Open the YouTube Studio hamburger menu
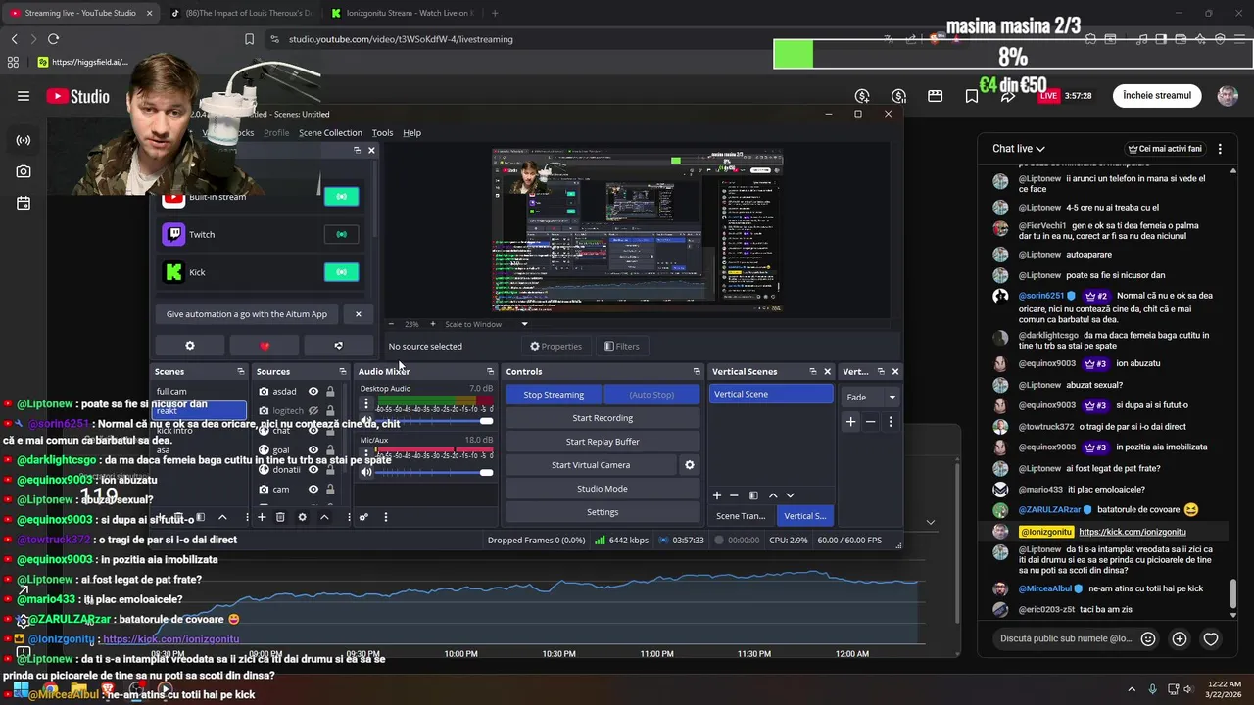This screenshot has width=1254, height=705. point(24,96)
